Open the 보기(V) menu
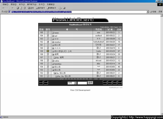Screen dimensions: 163x119 22,4
